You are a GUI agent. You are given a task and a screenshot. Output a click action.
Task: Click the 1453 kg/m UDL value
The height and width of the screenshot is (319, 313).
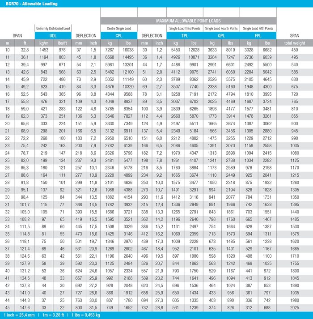pyautogui.click(x=43, y=50)
